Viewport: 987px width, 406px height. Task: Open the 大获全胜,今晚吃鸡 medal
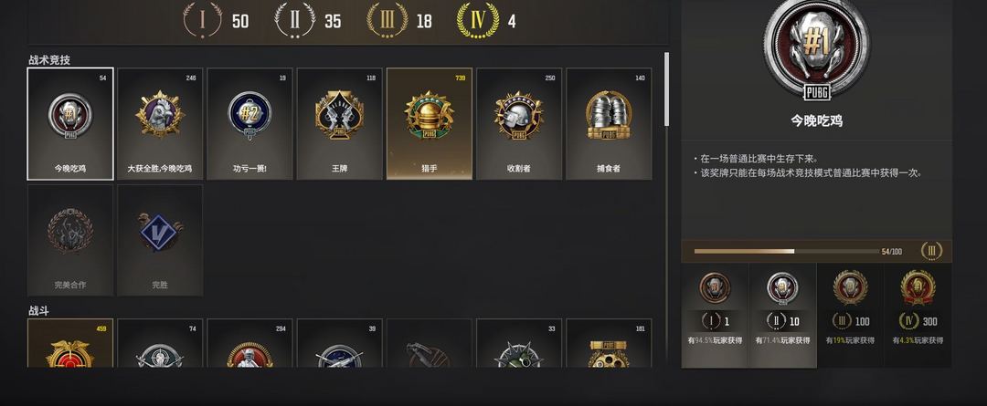pos(160,124)
